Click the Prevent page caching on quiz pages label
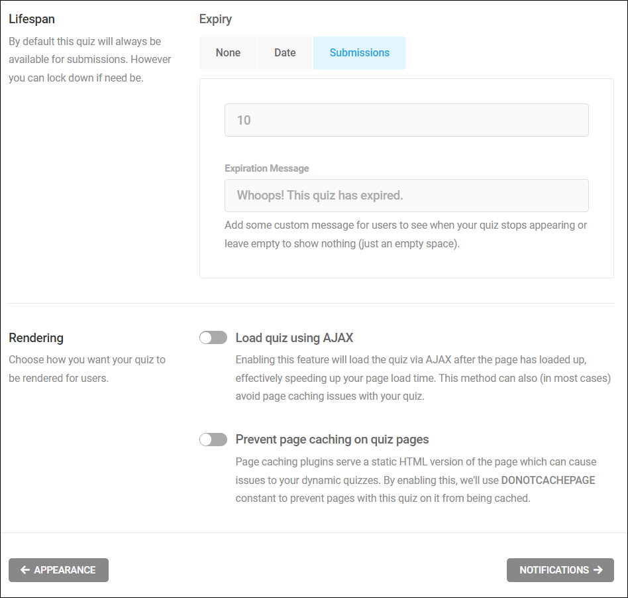Image resolution: width=628 pixels, height=598 pixels. 332,440
